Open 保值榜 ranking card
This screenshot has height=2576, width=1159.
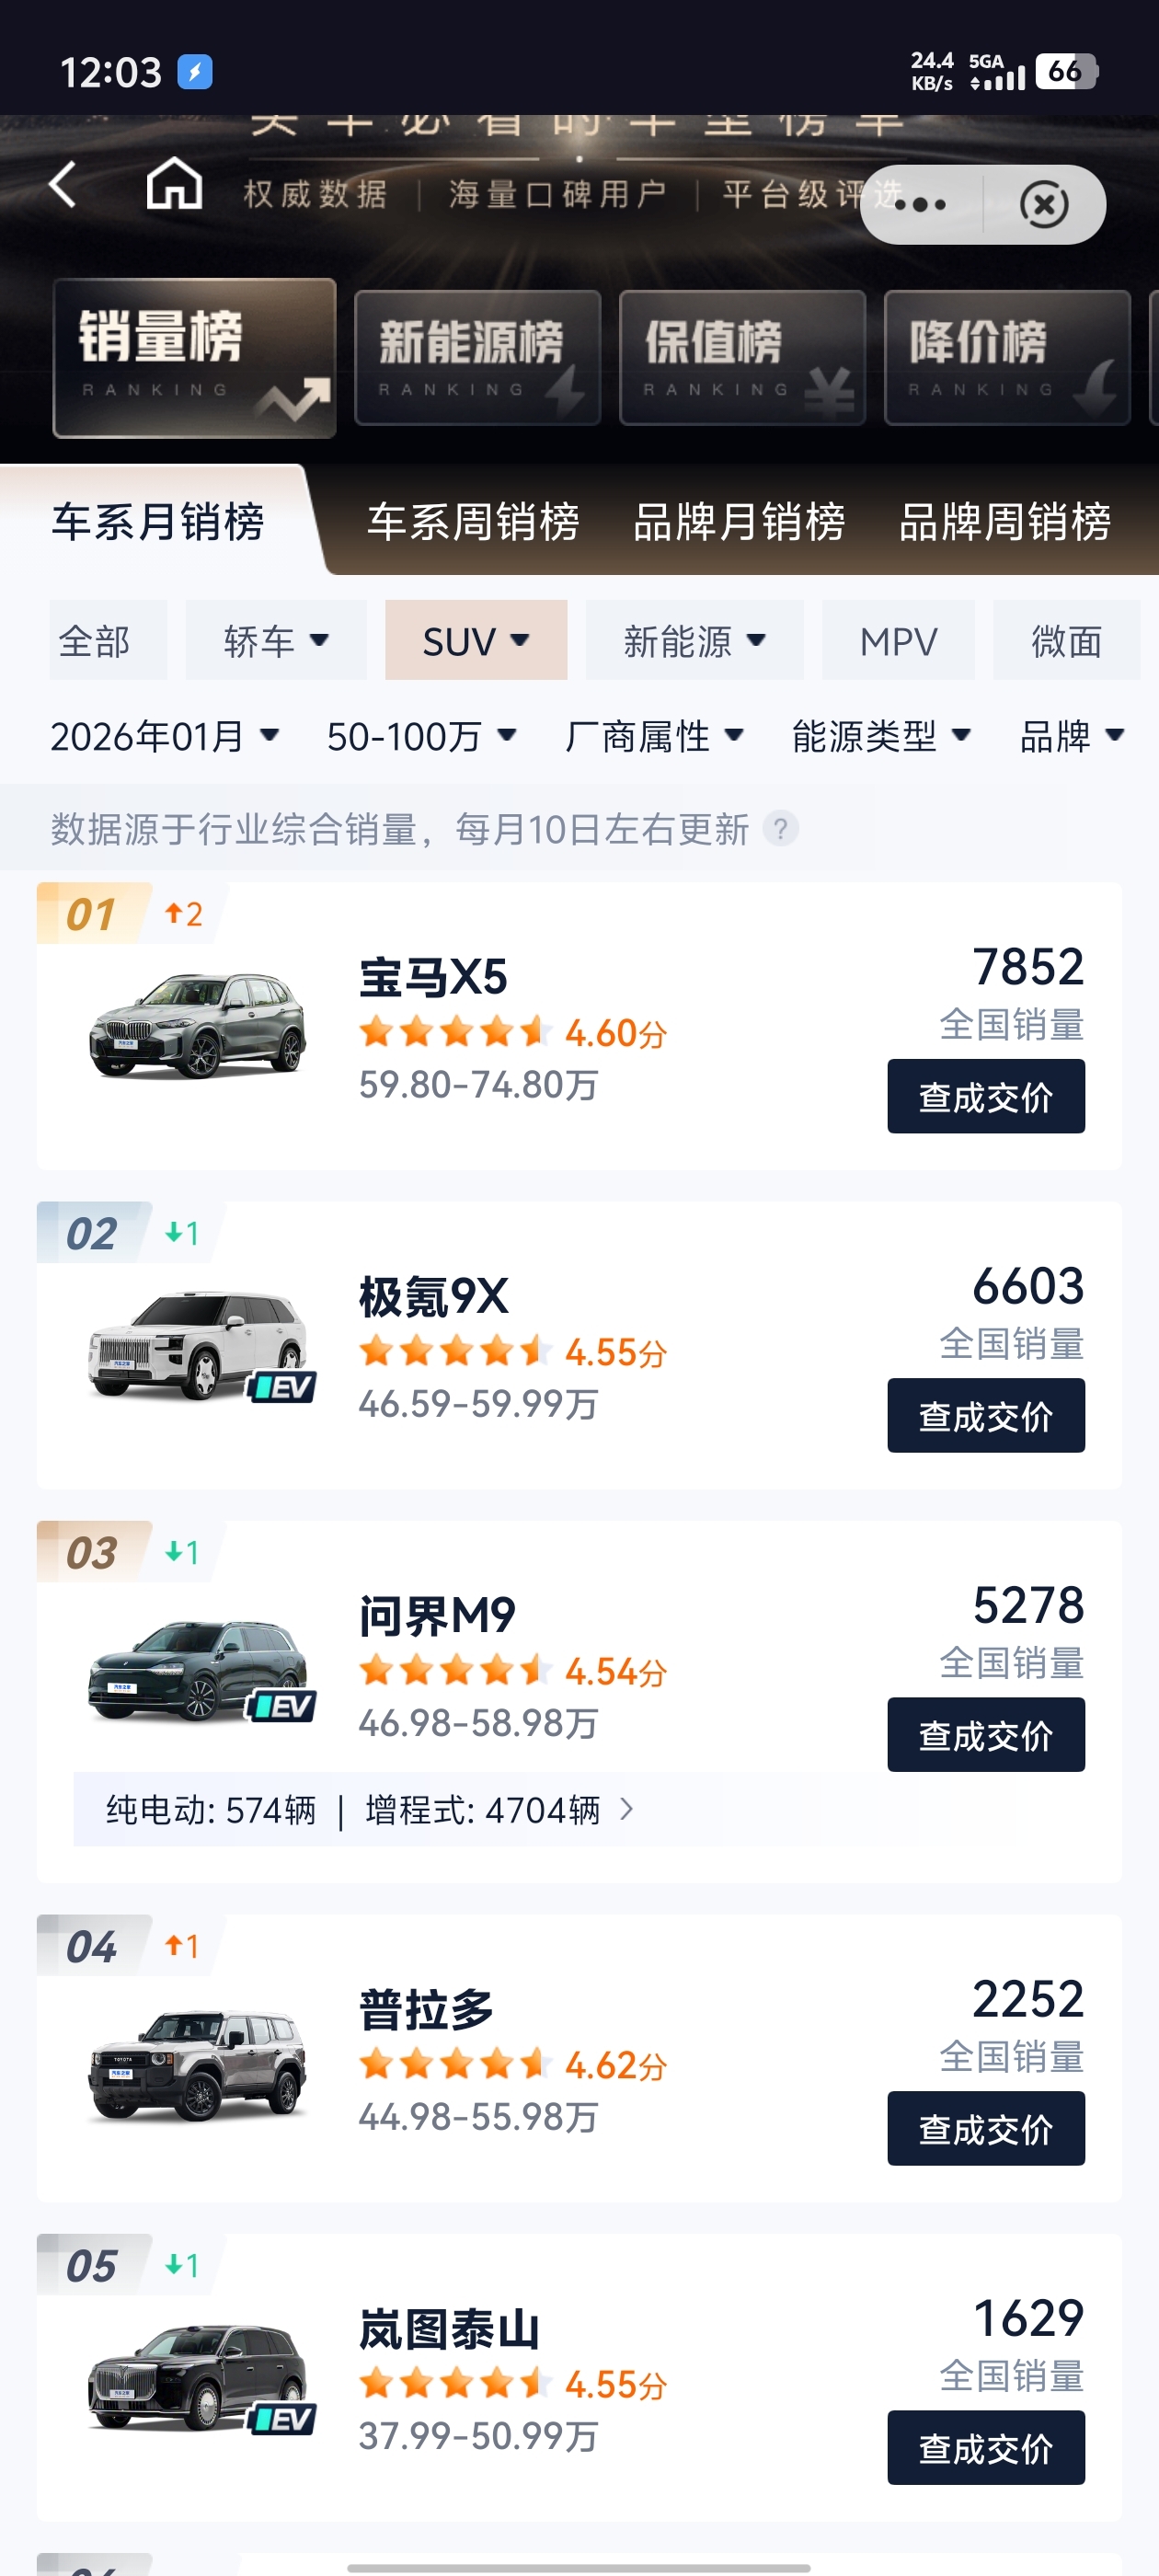(742, 358)
